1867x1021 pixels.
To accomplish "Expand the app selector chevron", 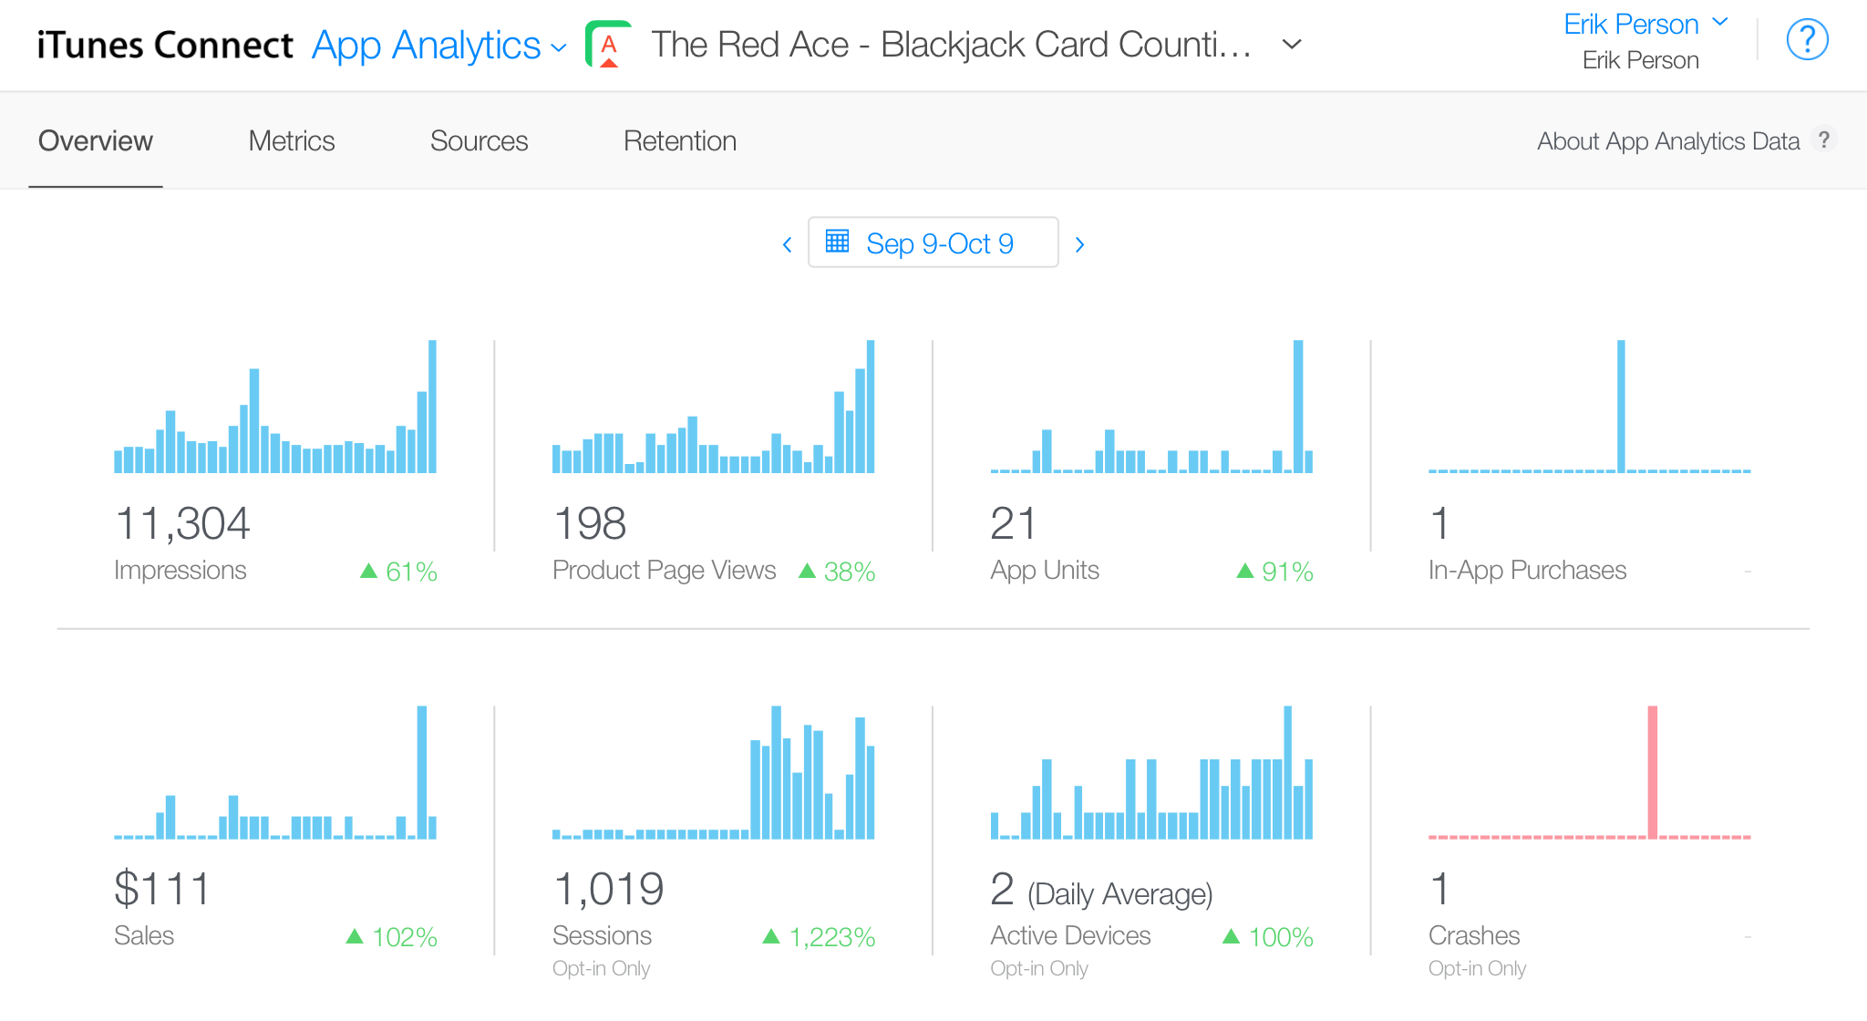I will point(1291,45).
